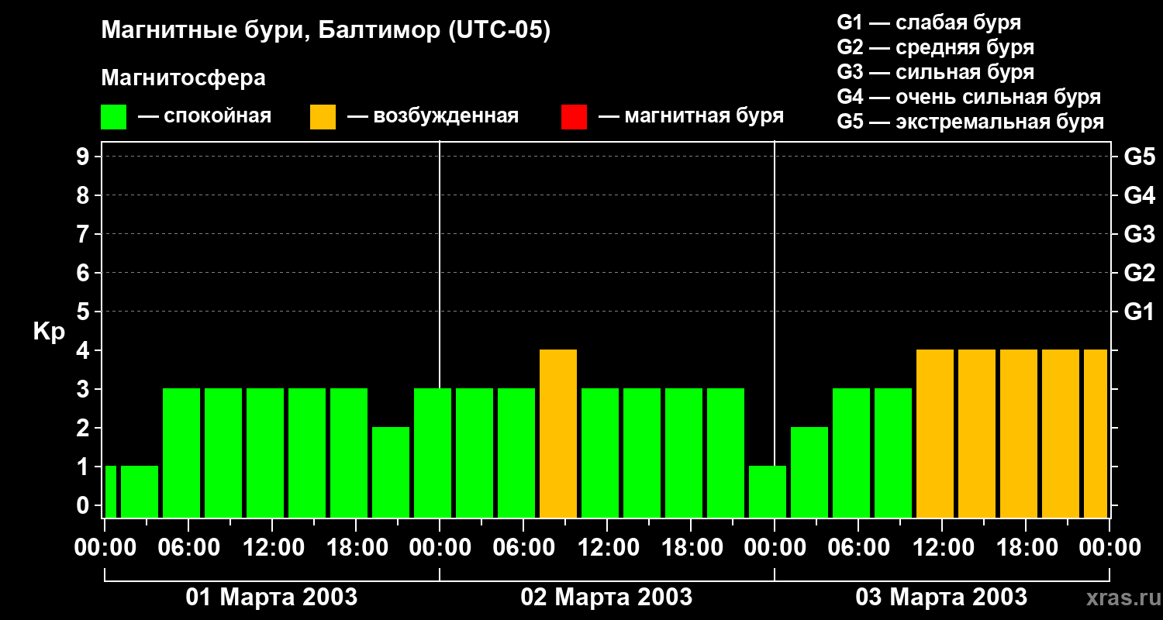Viewport: 1163px width, 620px height.
Task: Click the '06:00' time label of 03 Марта
Action: (x=858, y=548)
